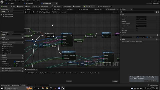Add a new output parameter
Screen dimensions: 160x90
coord(157,39)
